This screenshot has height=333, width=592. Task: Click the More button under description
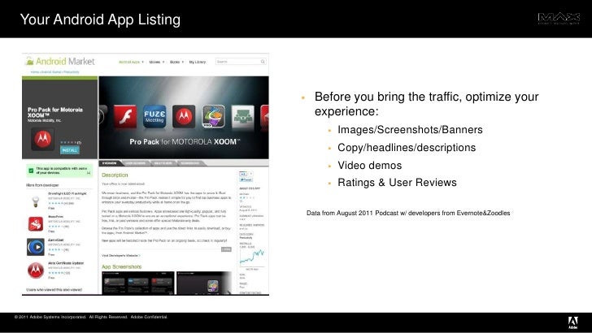[226, 249]
